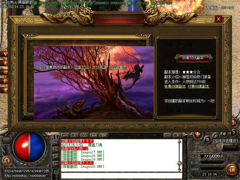Click the crossed swords skills round icon
Viewport: 240px width, 180px height.
[x=216, y=136]
